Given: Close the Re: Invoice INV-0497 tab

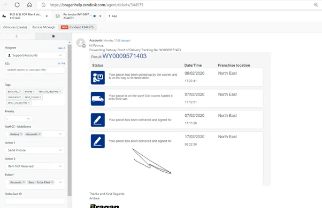Looking at the screenshot, I should coord(100,16).
